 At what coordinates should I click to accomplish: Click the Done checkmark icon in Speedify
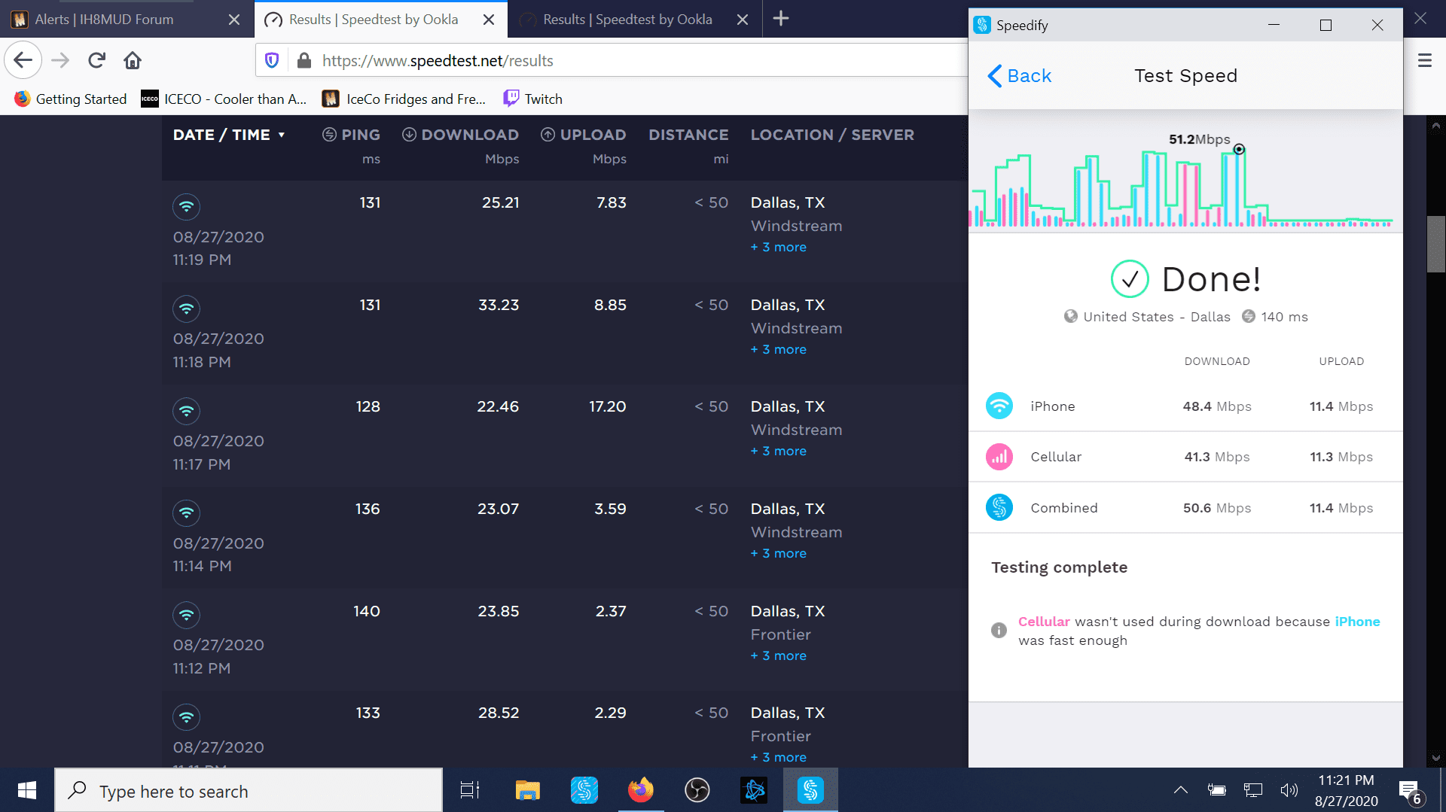pos(1130,279)
